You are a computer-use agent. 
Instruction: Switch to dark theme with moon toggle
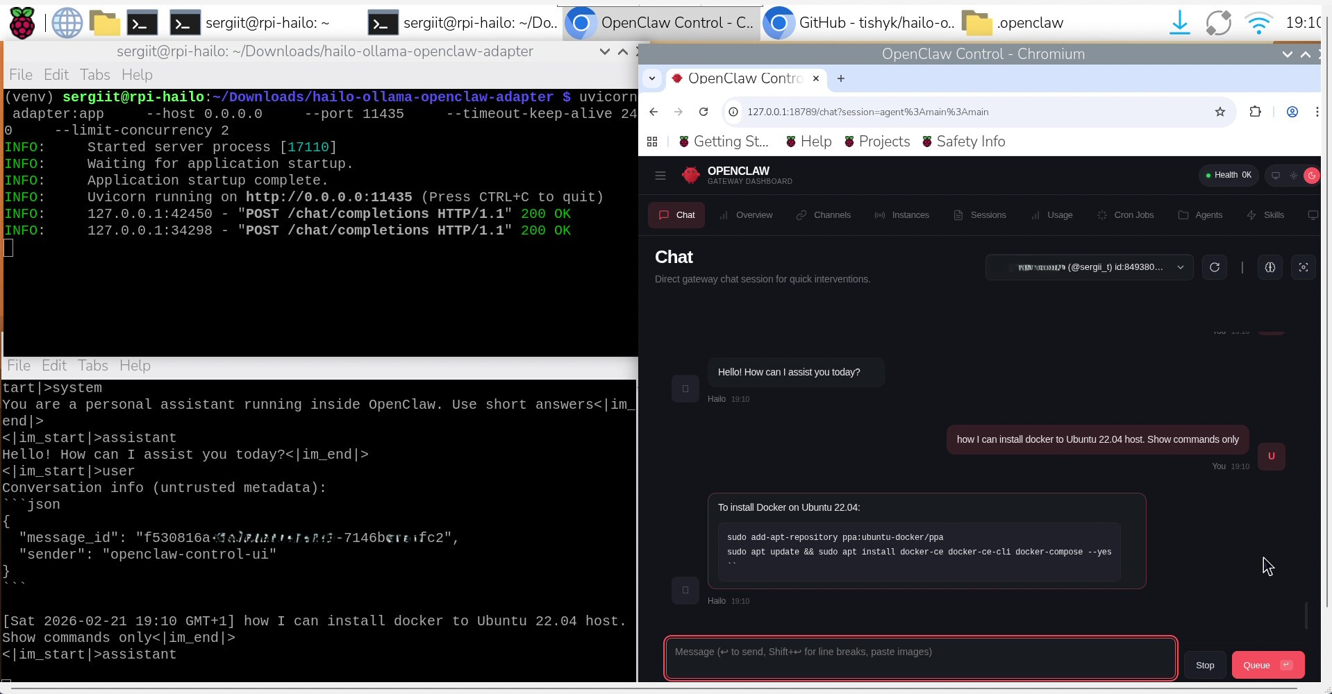tap(1311, 176)
